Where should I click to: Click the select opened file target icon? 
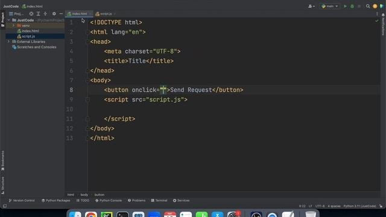point(31,14)
